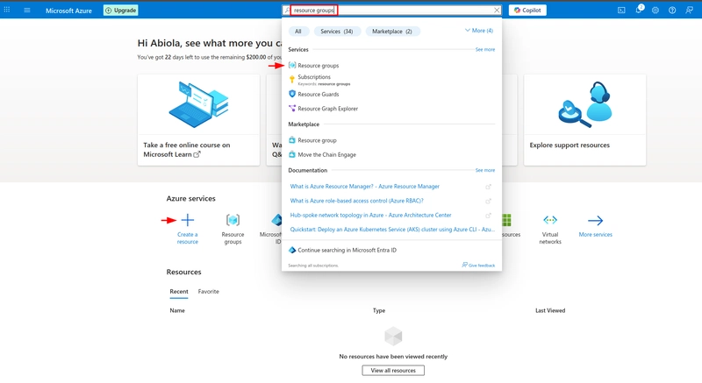Click See more next to Services

pos(485,50)
